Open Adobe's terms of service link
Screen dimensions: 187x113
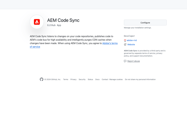[x=110, y=43]
